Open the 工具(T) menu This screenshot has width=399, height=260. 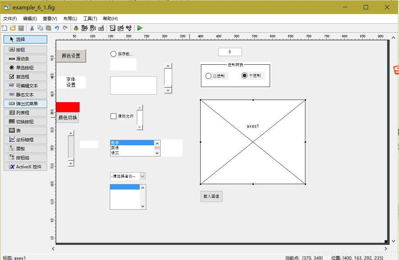(90, 19)
